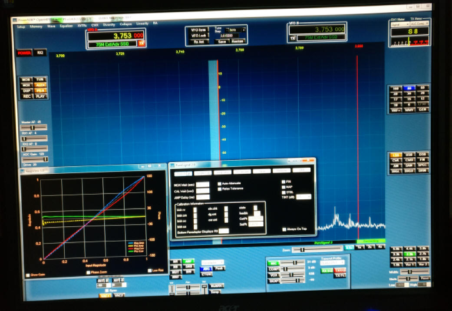Click the filter Width slider
452x311 pixels.
point(415,272)
